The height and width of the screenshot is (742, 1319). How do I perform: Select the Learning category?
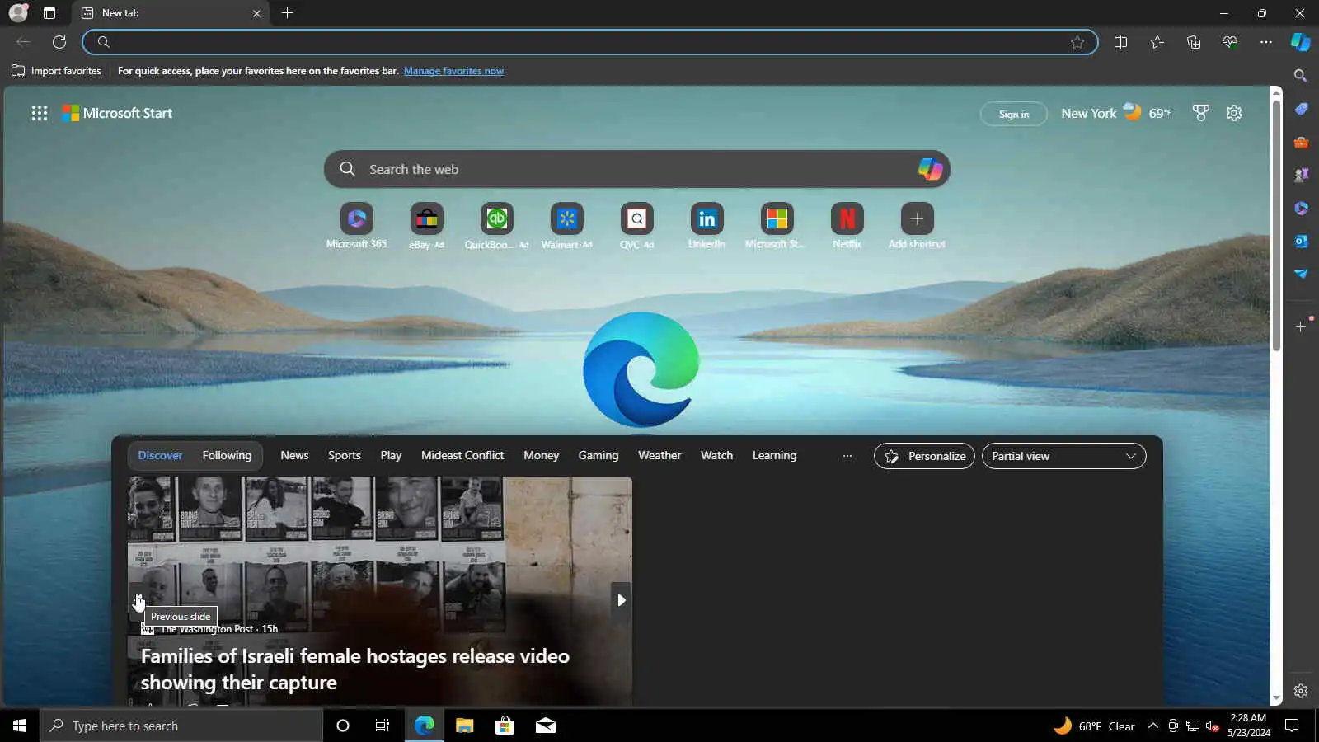coord(774,455)
